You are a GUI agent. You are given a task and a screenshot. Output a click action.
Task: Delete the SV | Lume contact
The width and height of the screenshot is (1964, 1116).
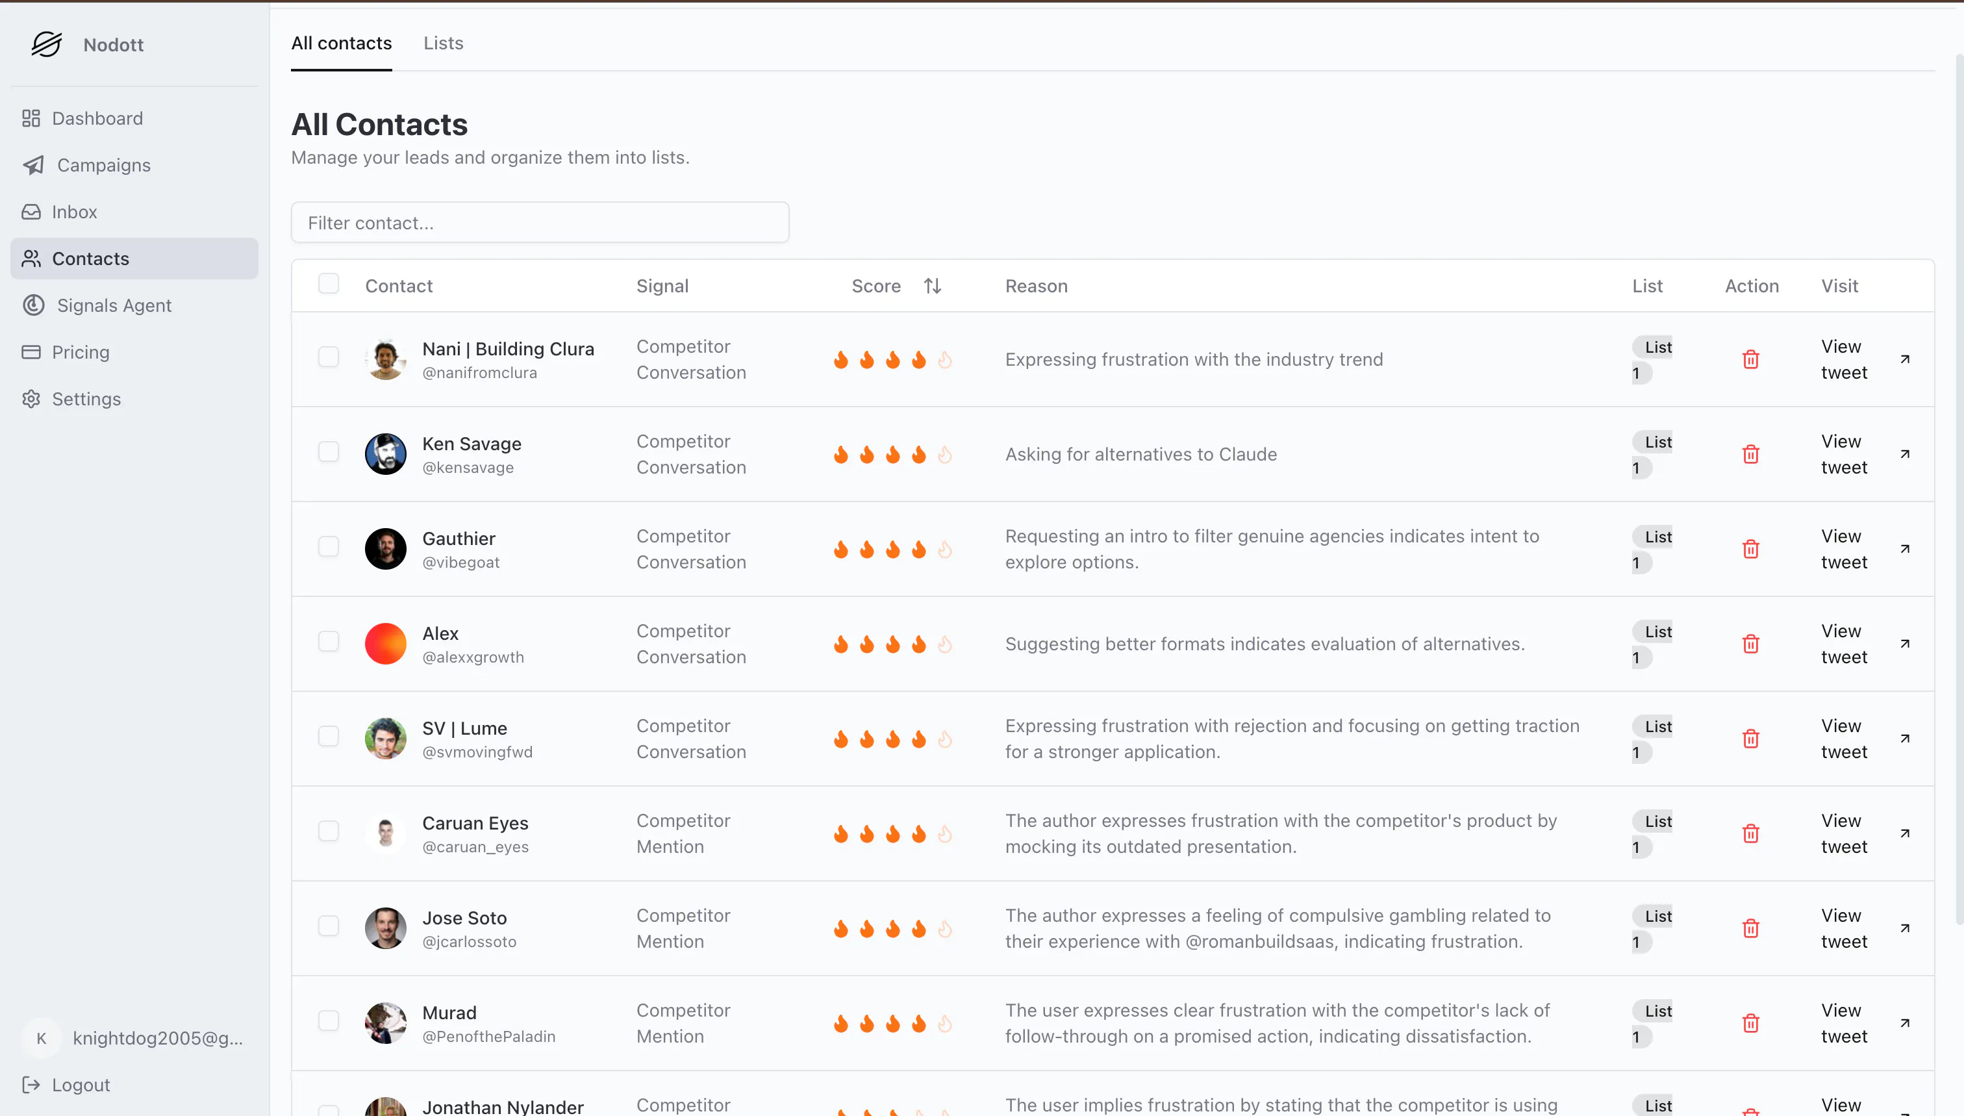[1751, 739]
